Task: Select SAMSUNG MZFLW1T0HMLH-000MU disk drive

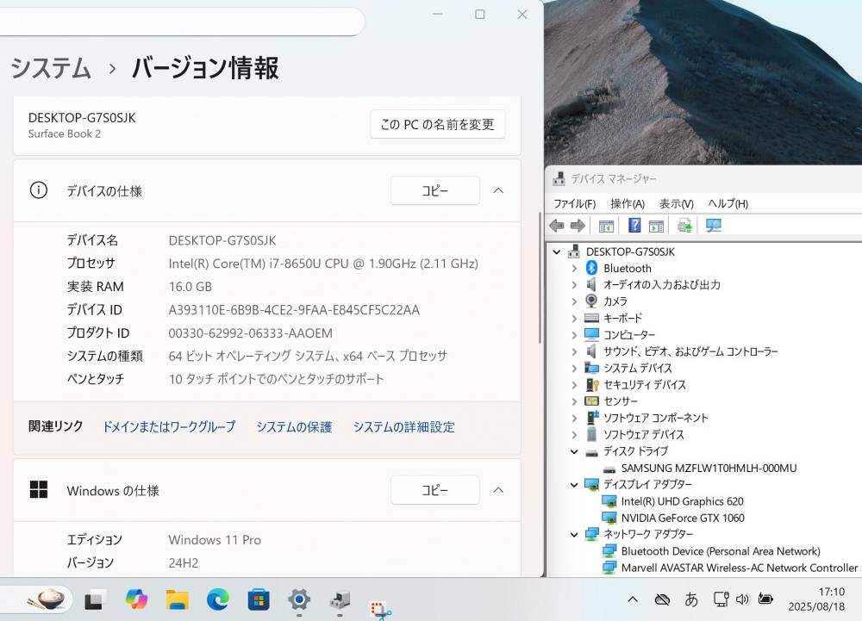Action: (x=709, y=468)
